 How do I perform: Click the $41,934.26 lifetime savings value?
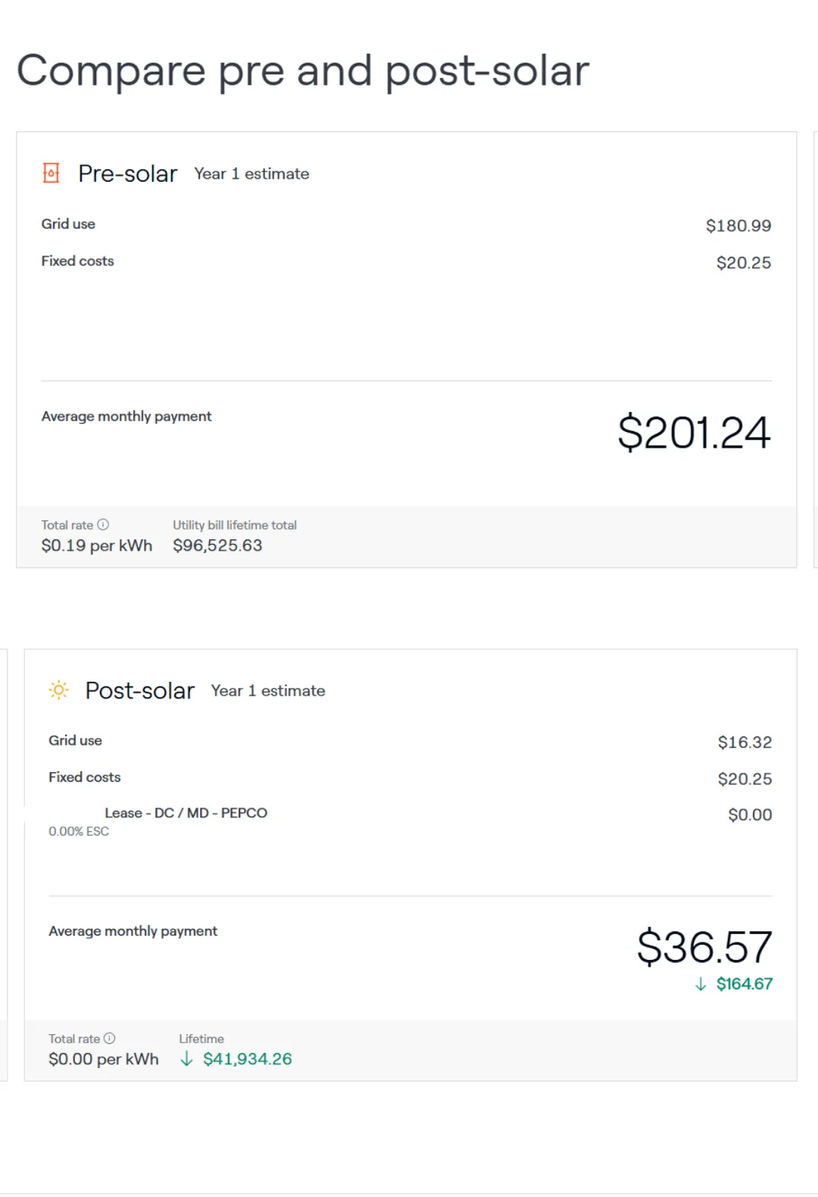click(247, 1059)
